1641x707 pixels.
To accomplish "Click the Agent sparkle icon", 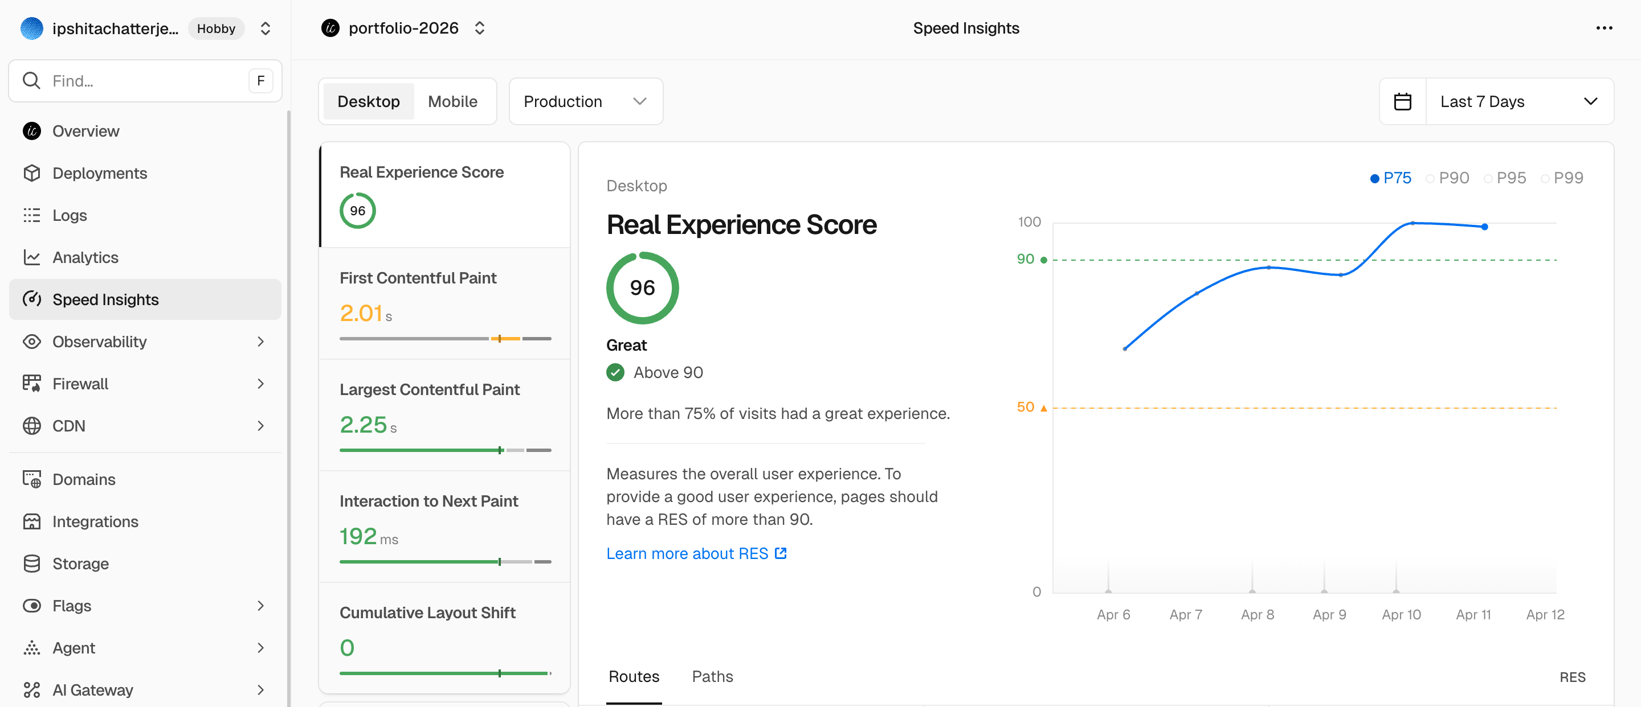I will 31,648.
